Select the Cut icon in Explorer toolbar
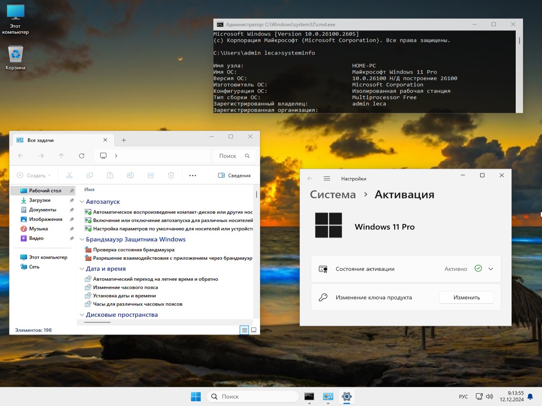The width and height of the screenshot is (542, 406). coord(69,175)
